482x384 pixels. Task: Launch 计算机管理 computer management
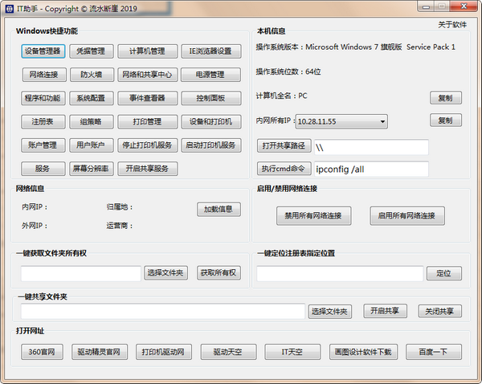(147, 51)
